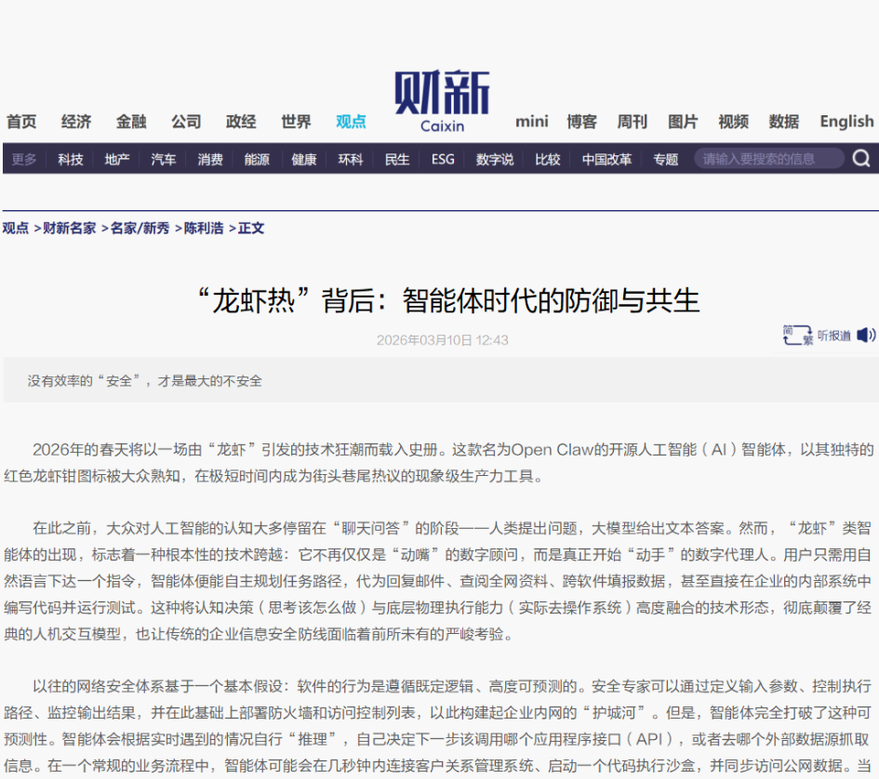
Task: Click the 听报道 link
Action: coord(833,336)
